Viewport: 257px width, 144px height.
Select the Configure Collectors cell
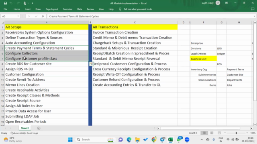tap(47, 53)
